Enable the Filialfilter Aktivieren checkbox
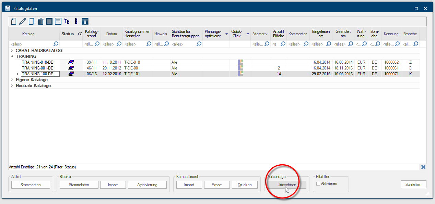 [x=318, y=183]
